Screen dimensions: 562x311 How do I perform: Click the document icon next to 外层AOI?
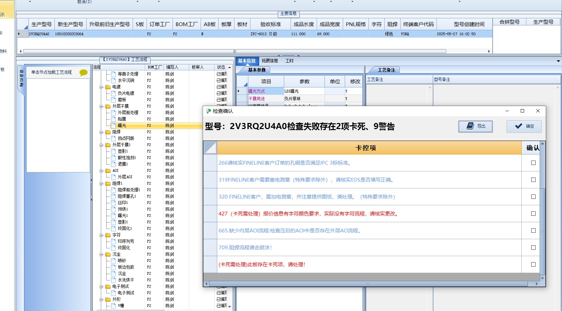[x=114, y=177]
